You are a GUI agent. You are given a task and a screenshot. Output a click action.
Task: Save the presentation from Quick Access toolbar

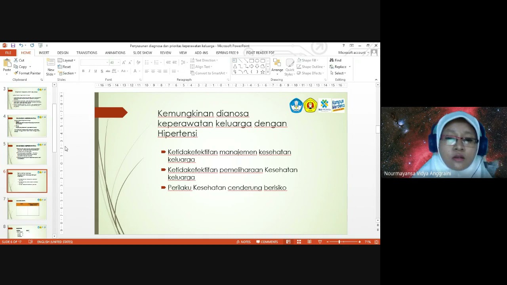13,46
